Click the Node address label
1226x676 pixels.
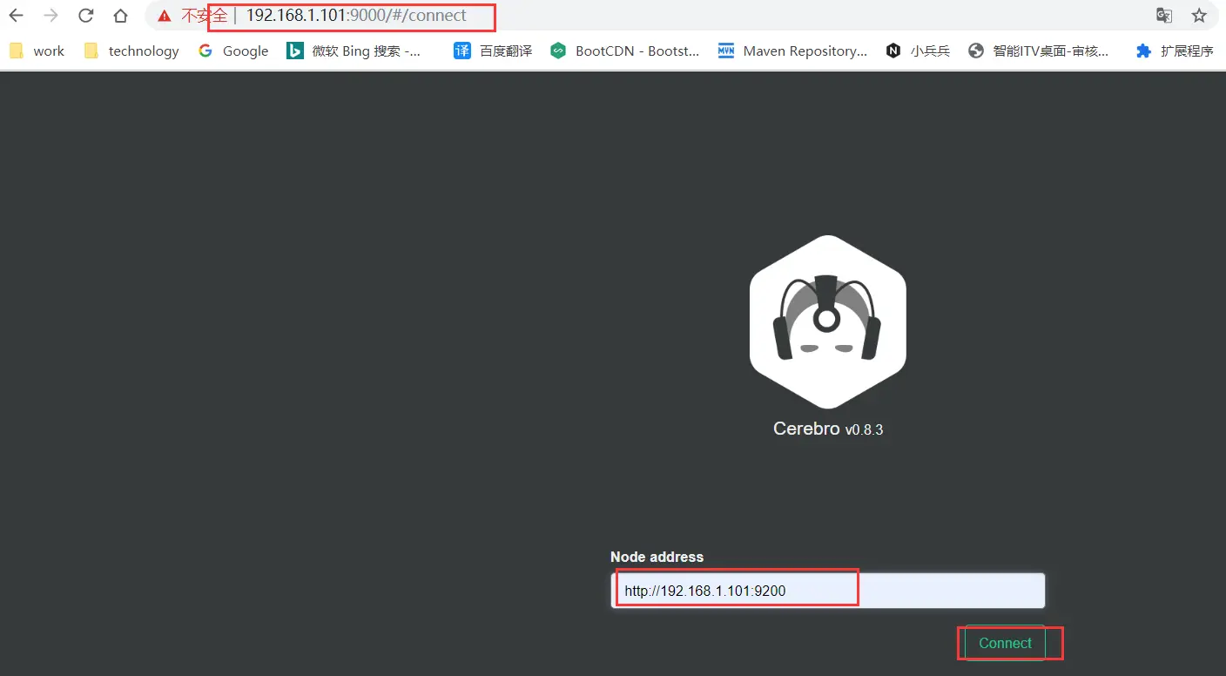(x=657, y=557)
